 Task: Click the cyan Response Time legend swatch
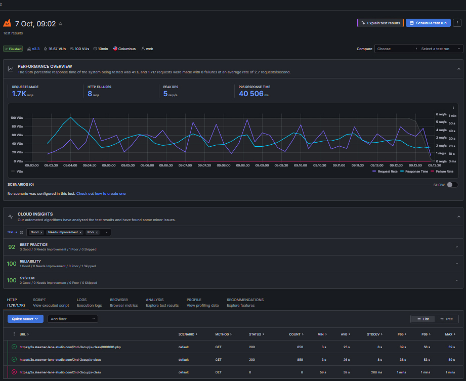point(402,172)
